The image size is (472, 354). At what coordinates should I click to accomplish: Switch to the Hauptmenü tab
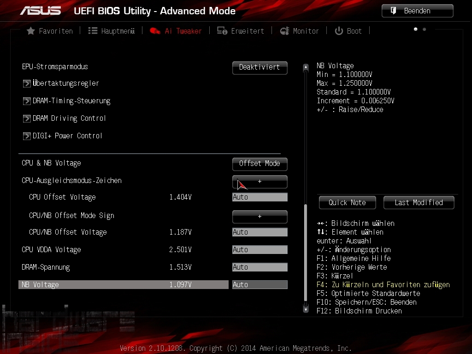[112, 31]
